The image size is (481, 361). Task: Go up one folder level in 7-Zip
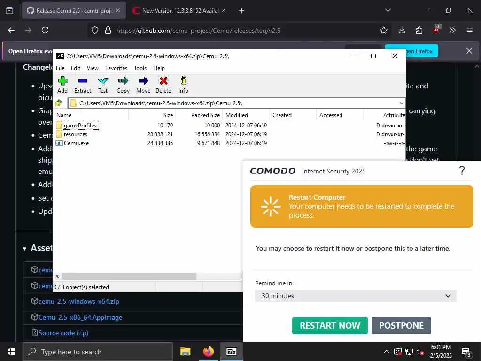pos(59,103)
